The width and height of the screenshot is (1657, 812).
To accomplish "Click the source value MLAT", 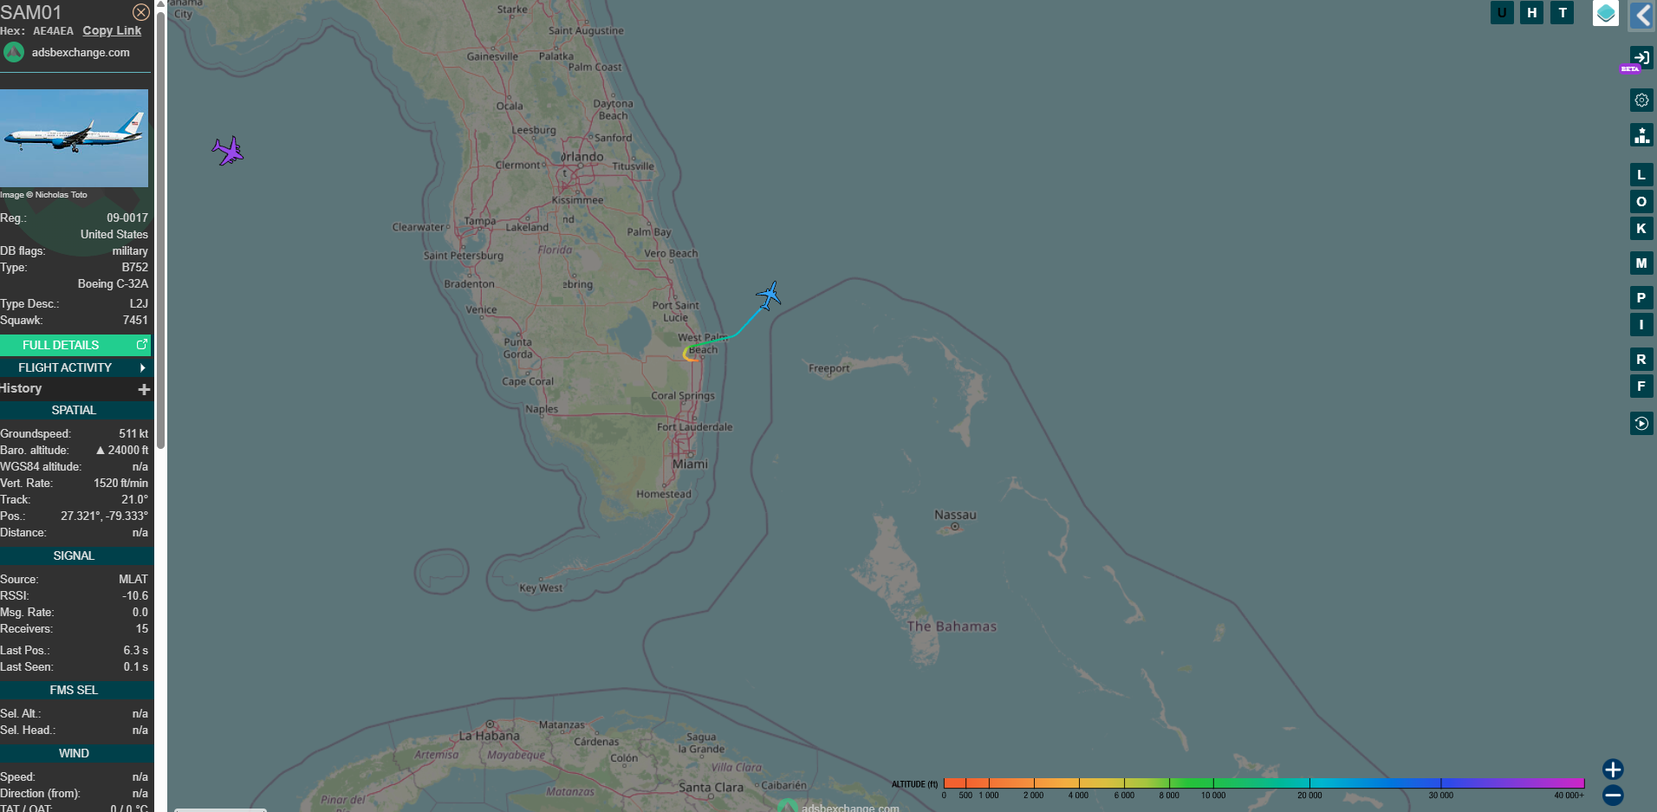I will coord(133,579).
